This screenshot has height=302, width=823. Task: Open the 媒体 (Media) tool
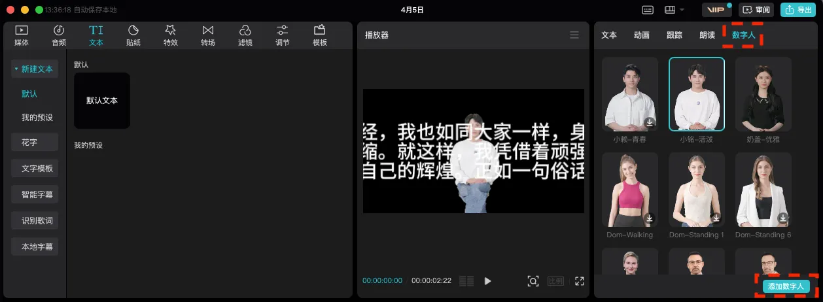click(22, 35)
